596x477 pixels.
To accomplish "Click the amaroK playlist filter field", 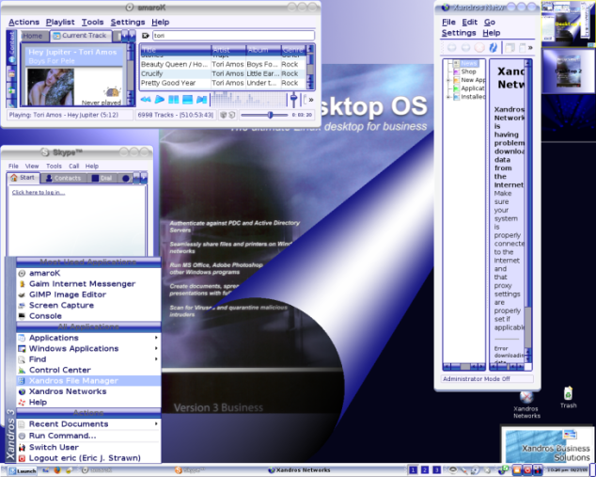I will [x=233, y=36].
